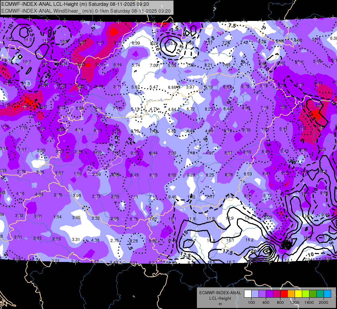Click the contour label '20' near bottom

pos(253,251)
